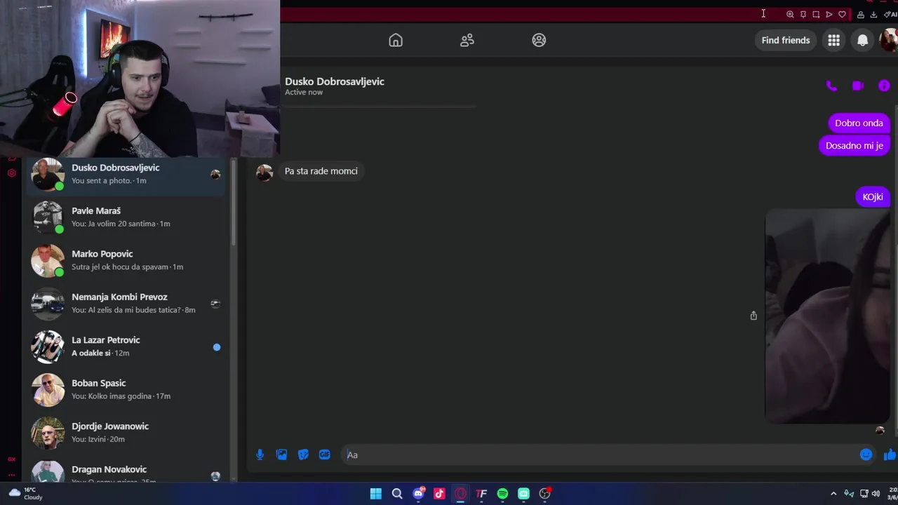This screenshot has height=505, width=898.
Task: Open the weather widget showing Cloudy
Action: (x=24, y=494)
